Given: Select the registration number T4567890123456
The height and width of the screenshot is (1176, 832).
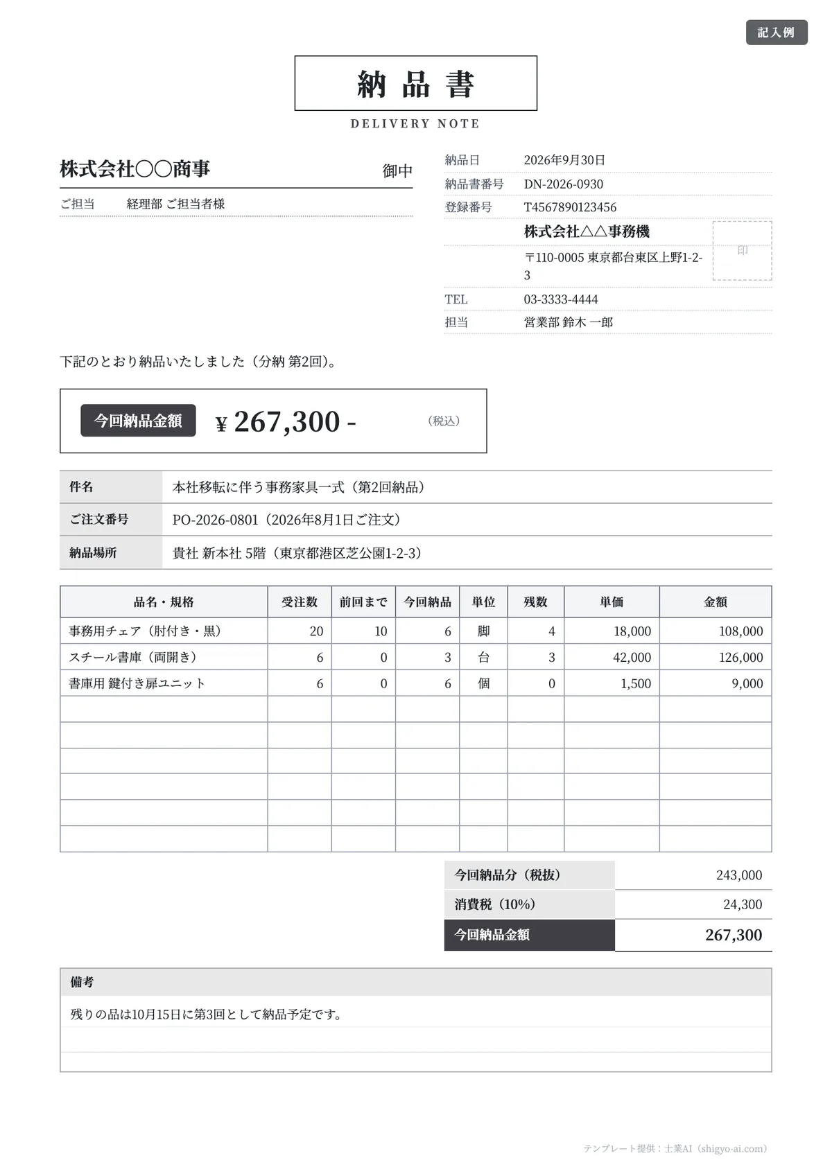Looking at the screenshot, I should coord(570,207).
